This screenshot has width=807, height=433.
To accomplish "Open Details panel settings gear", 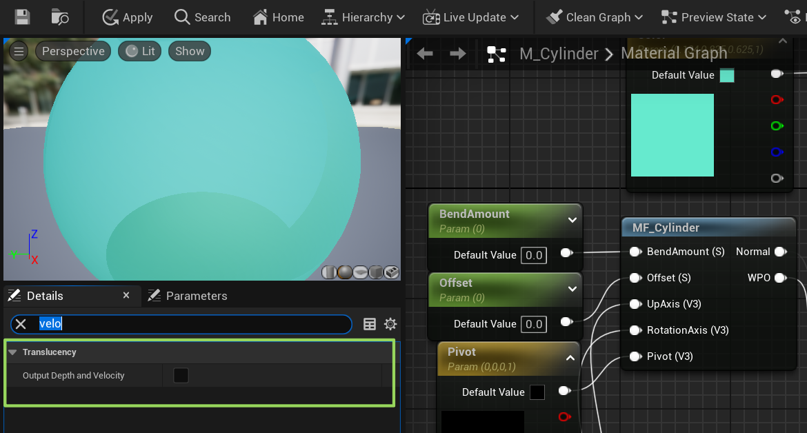I will coord(390,324).
